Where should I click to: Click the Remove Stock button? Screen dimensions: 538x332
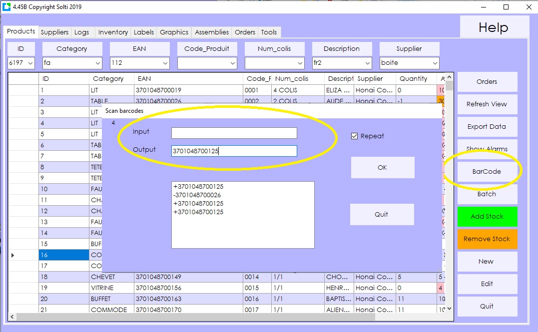pos(487,239)
